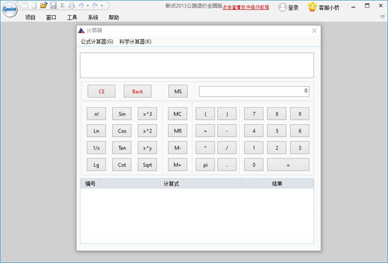Click the divide slash button
This screenshot has height=263, width=388.
pos(227,148)
